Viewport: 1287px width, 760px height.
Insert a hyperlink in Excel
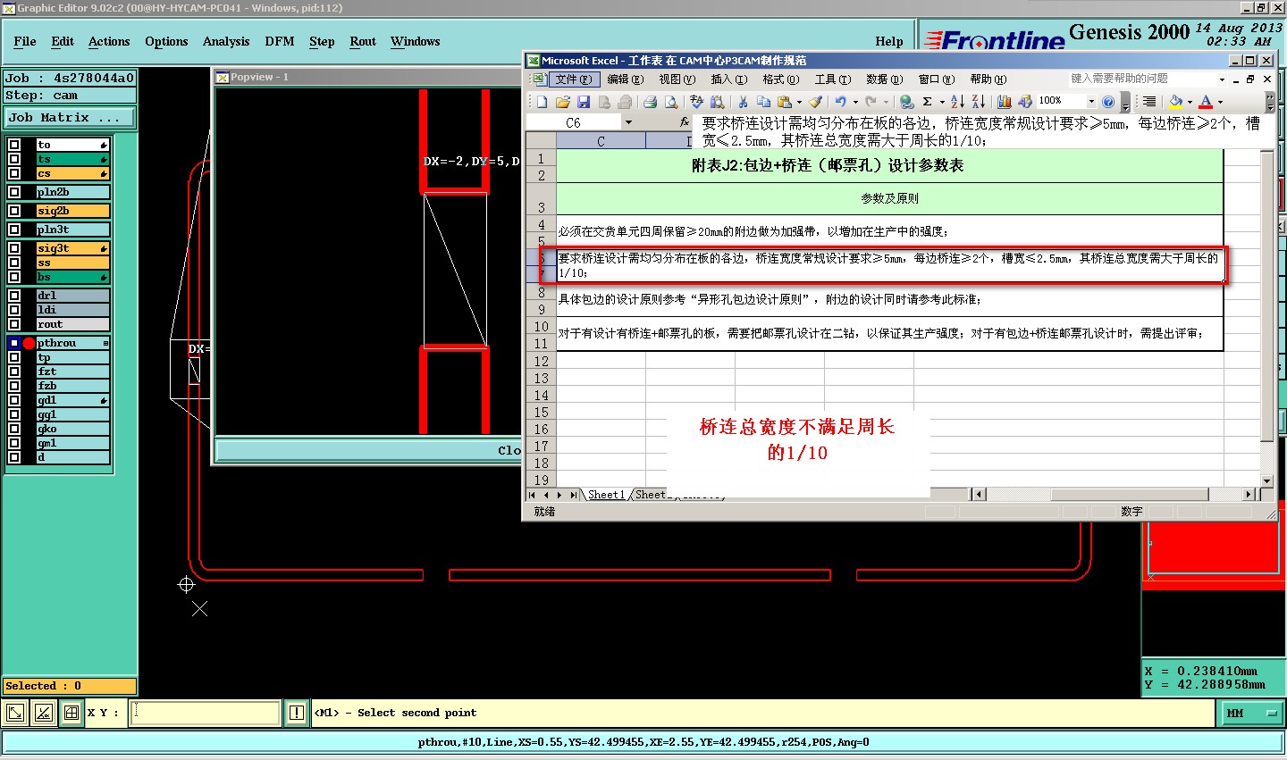[908, 102]
